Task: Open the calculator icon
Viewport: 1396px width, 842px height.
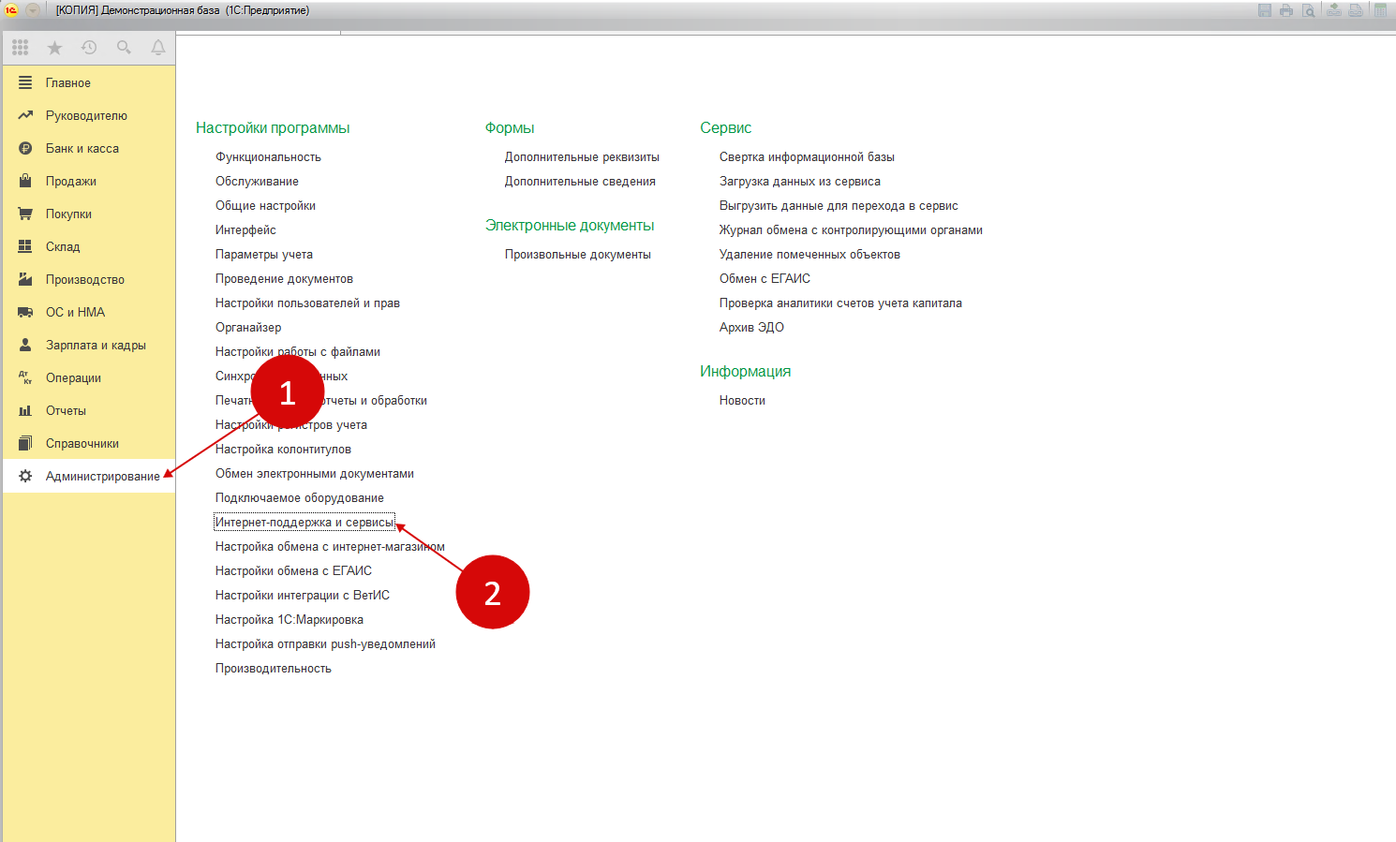Action: [x=1380, y=10]
